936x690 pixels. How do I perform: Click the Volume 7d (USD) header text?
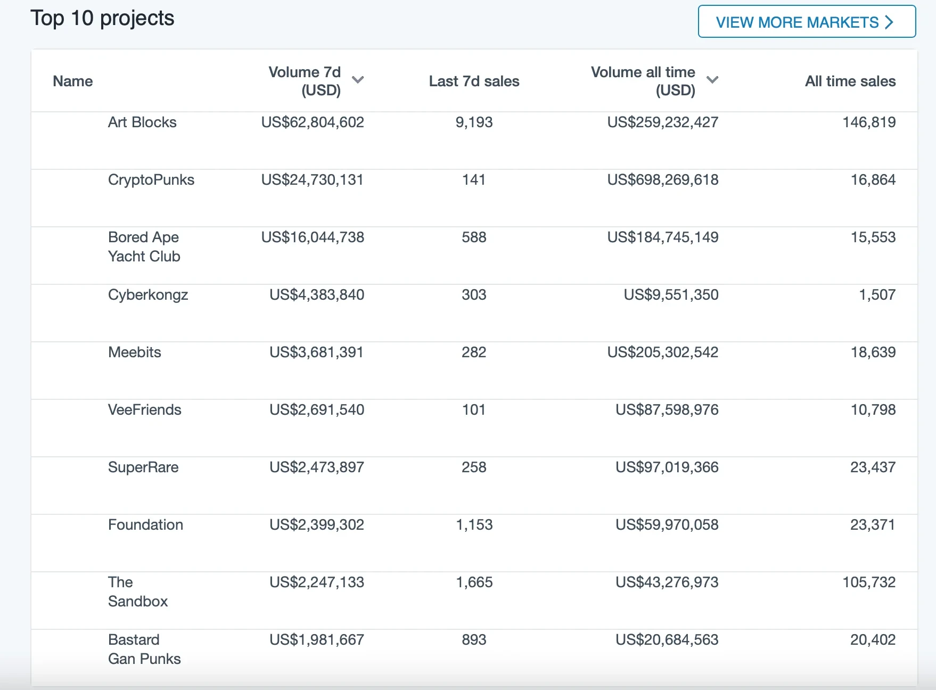[x=305, y=81]
